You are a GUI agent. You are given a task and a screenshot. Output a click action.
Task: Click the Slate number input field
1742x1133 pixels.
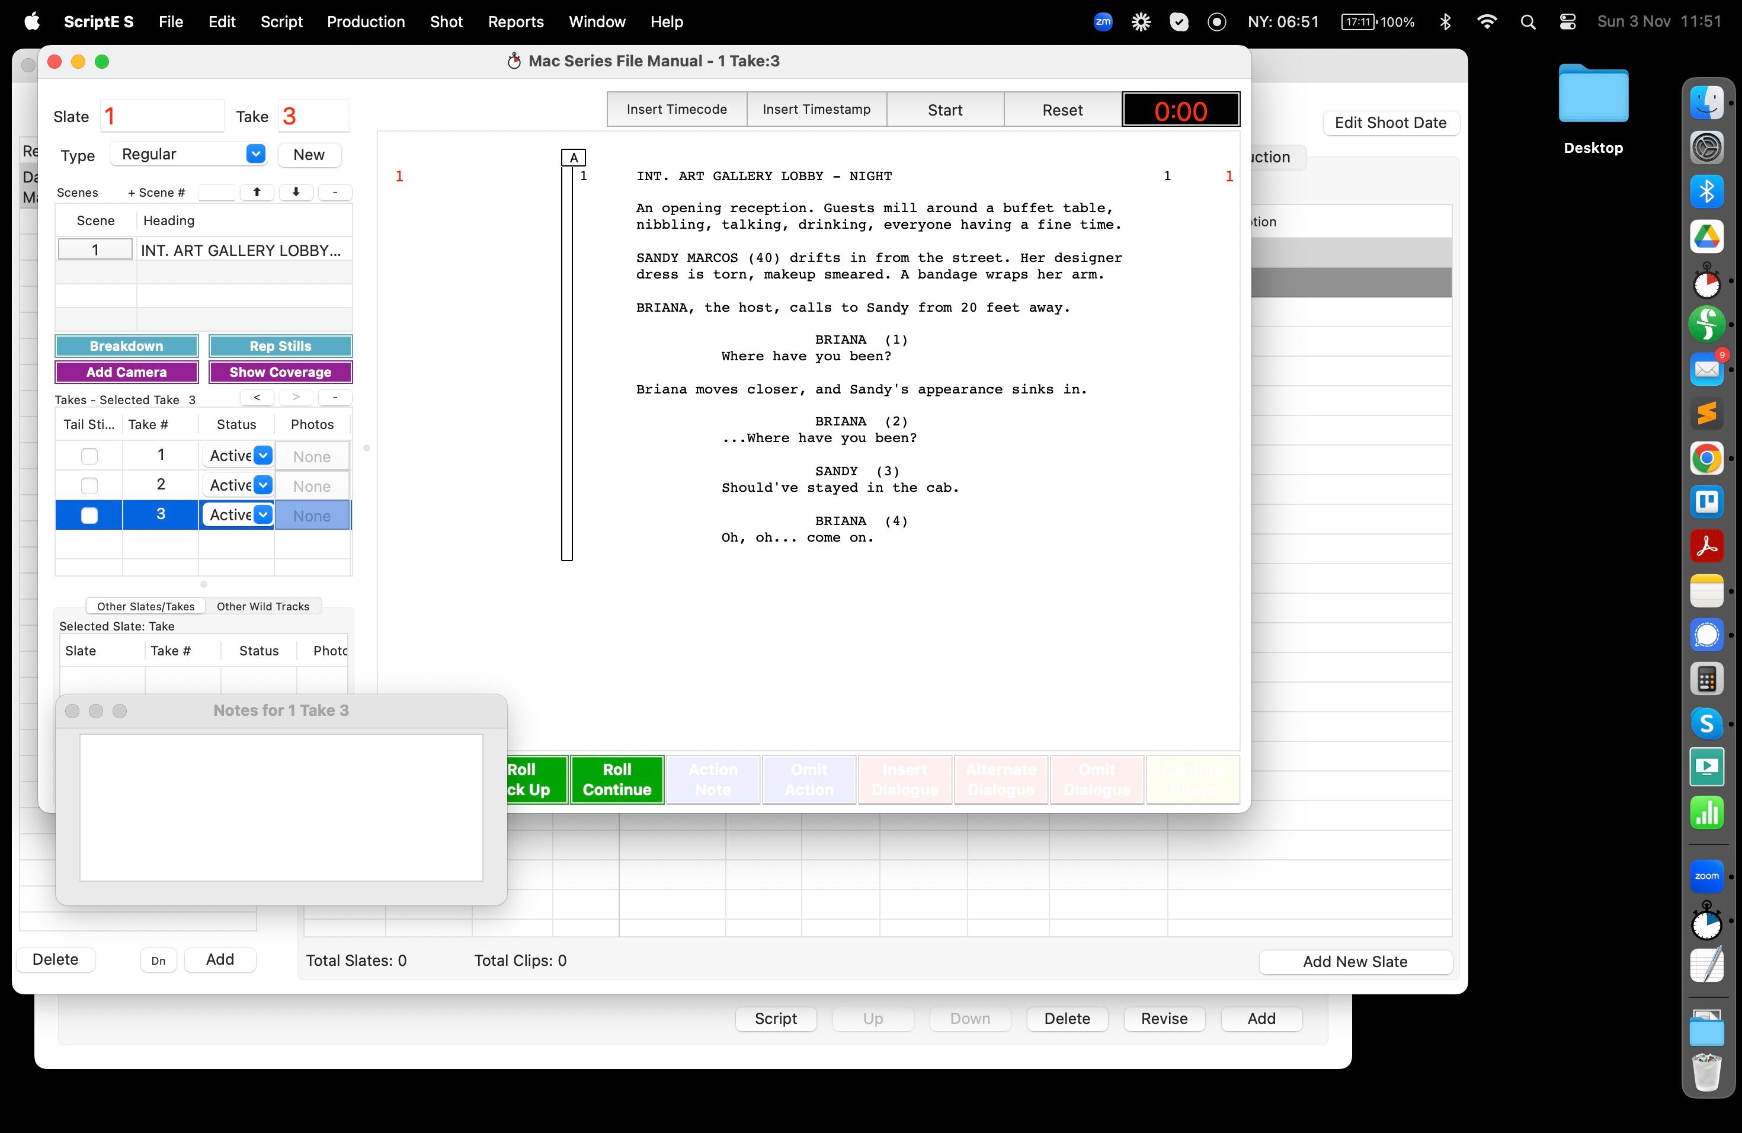tap(161, 116)
